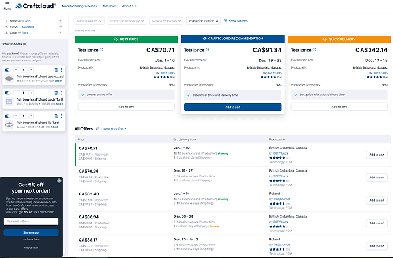Select ABS material link
Screen dimensions: 393x258
(27, 21)
